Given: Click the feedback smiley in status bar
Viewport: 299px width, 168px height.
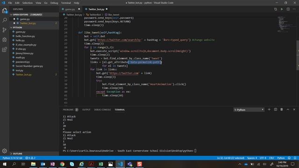Looking at the screenshot, I should click(x=289, y=158).
